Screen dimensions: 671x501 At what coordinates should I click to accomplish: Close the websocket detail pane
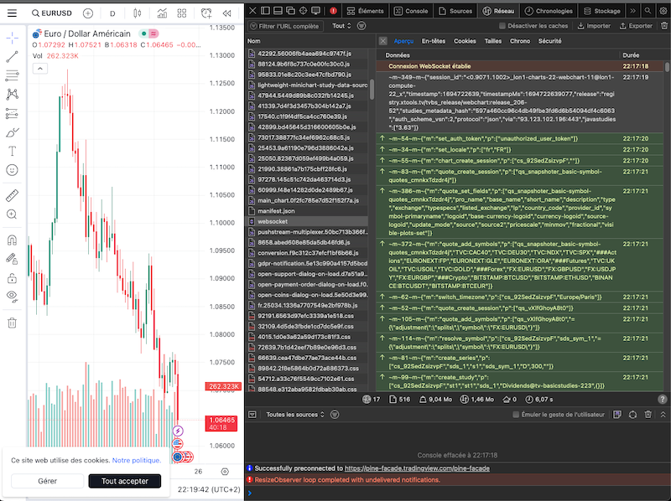(x=383, y=41)
